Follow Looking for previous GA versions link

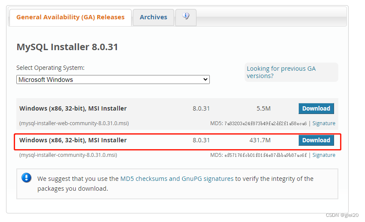pyautogui.click(x=281, y=72)
